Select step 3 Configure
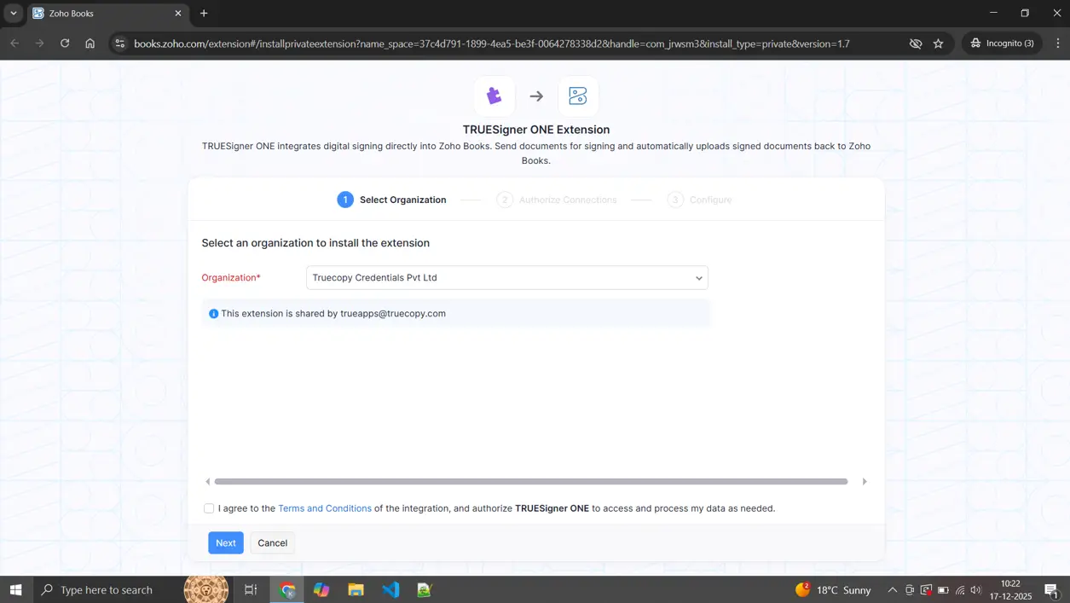Viewport: 1070px width, 603px height. (x=700, y=200)
